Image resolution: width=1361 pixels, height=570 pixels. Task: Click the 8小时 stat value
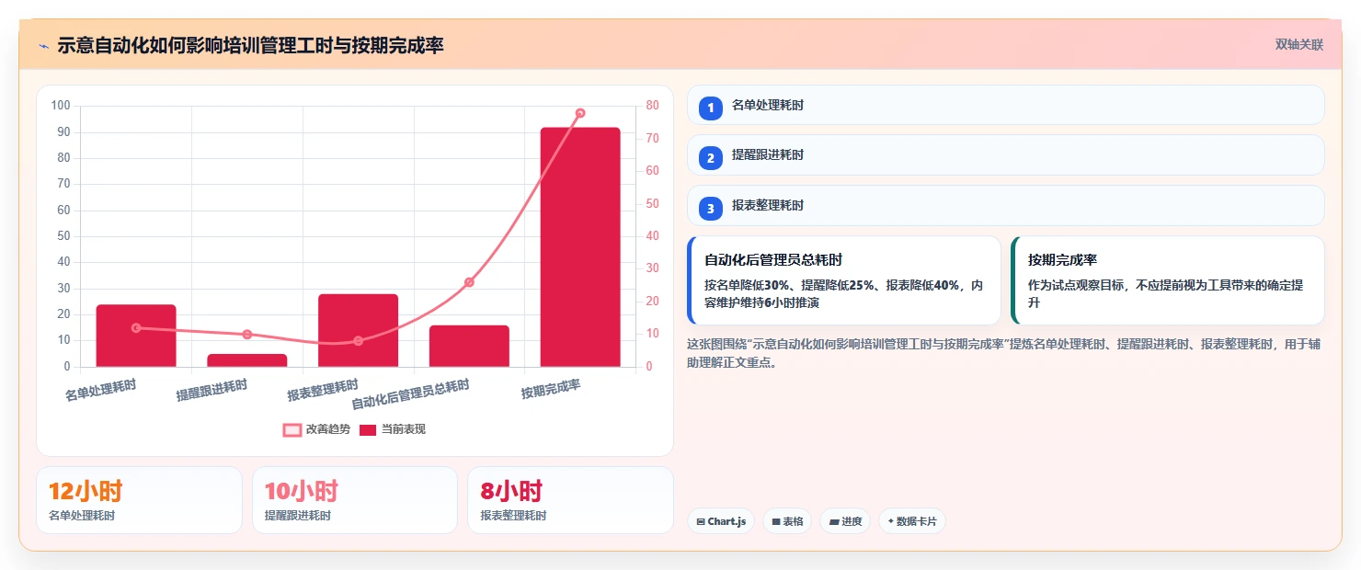coord(511,491)
